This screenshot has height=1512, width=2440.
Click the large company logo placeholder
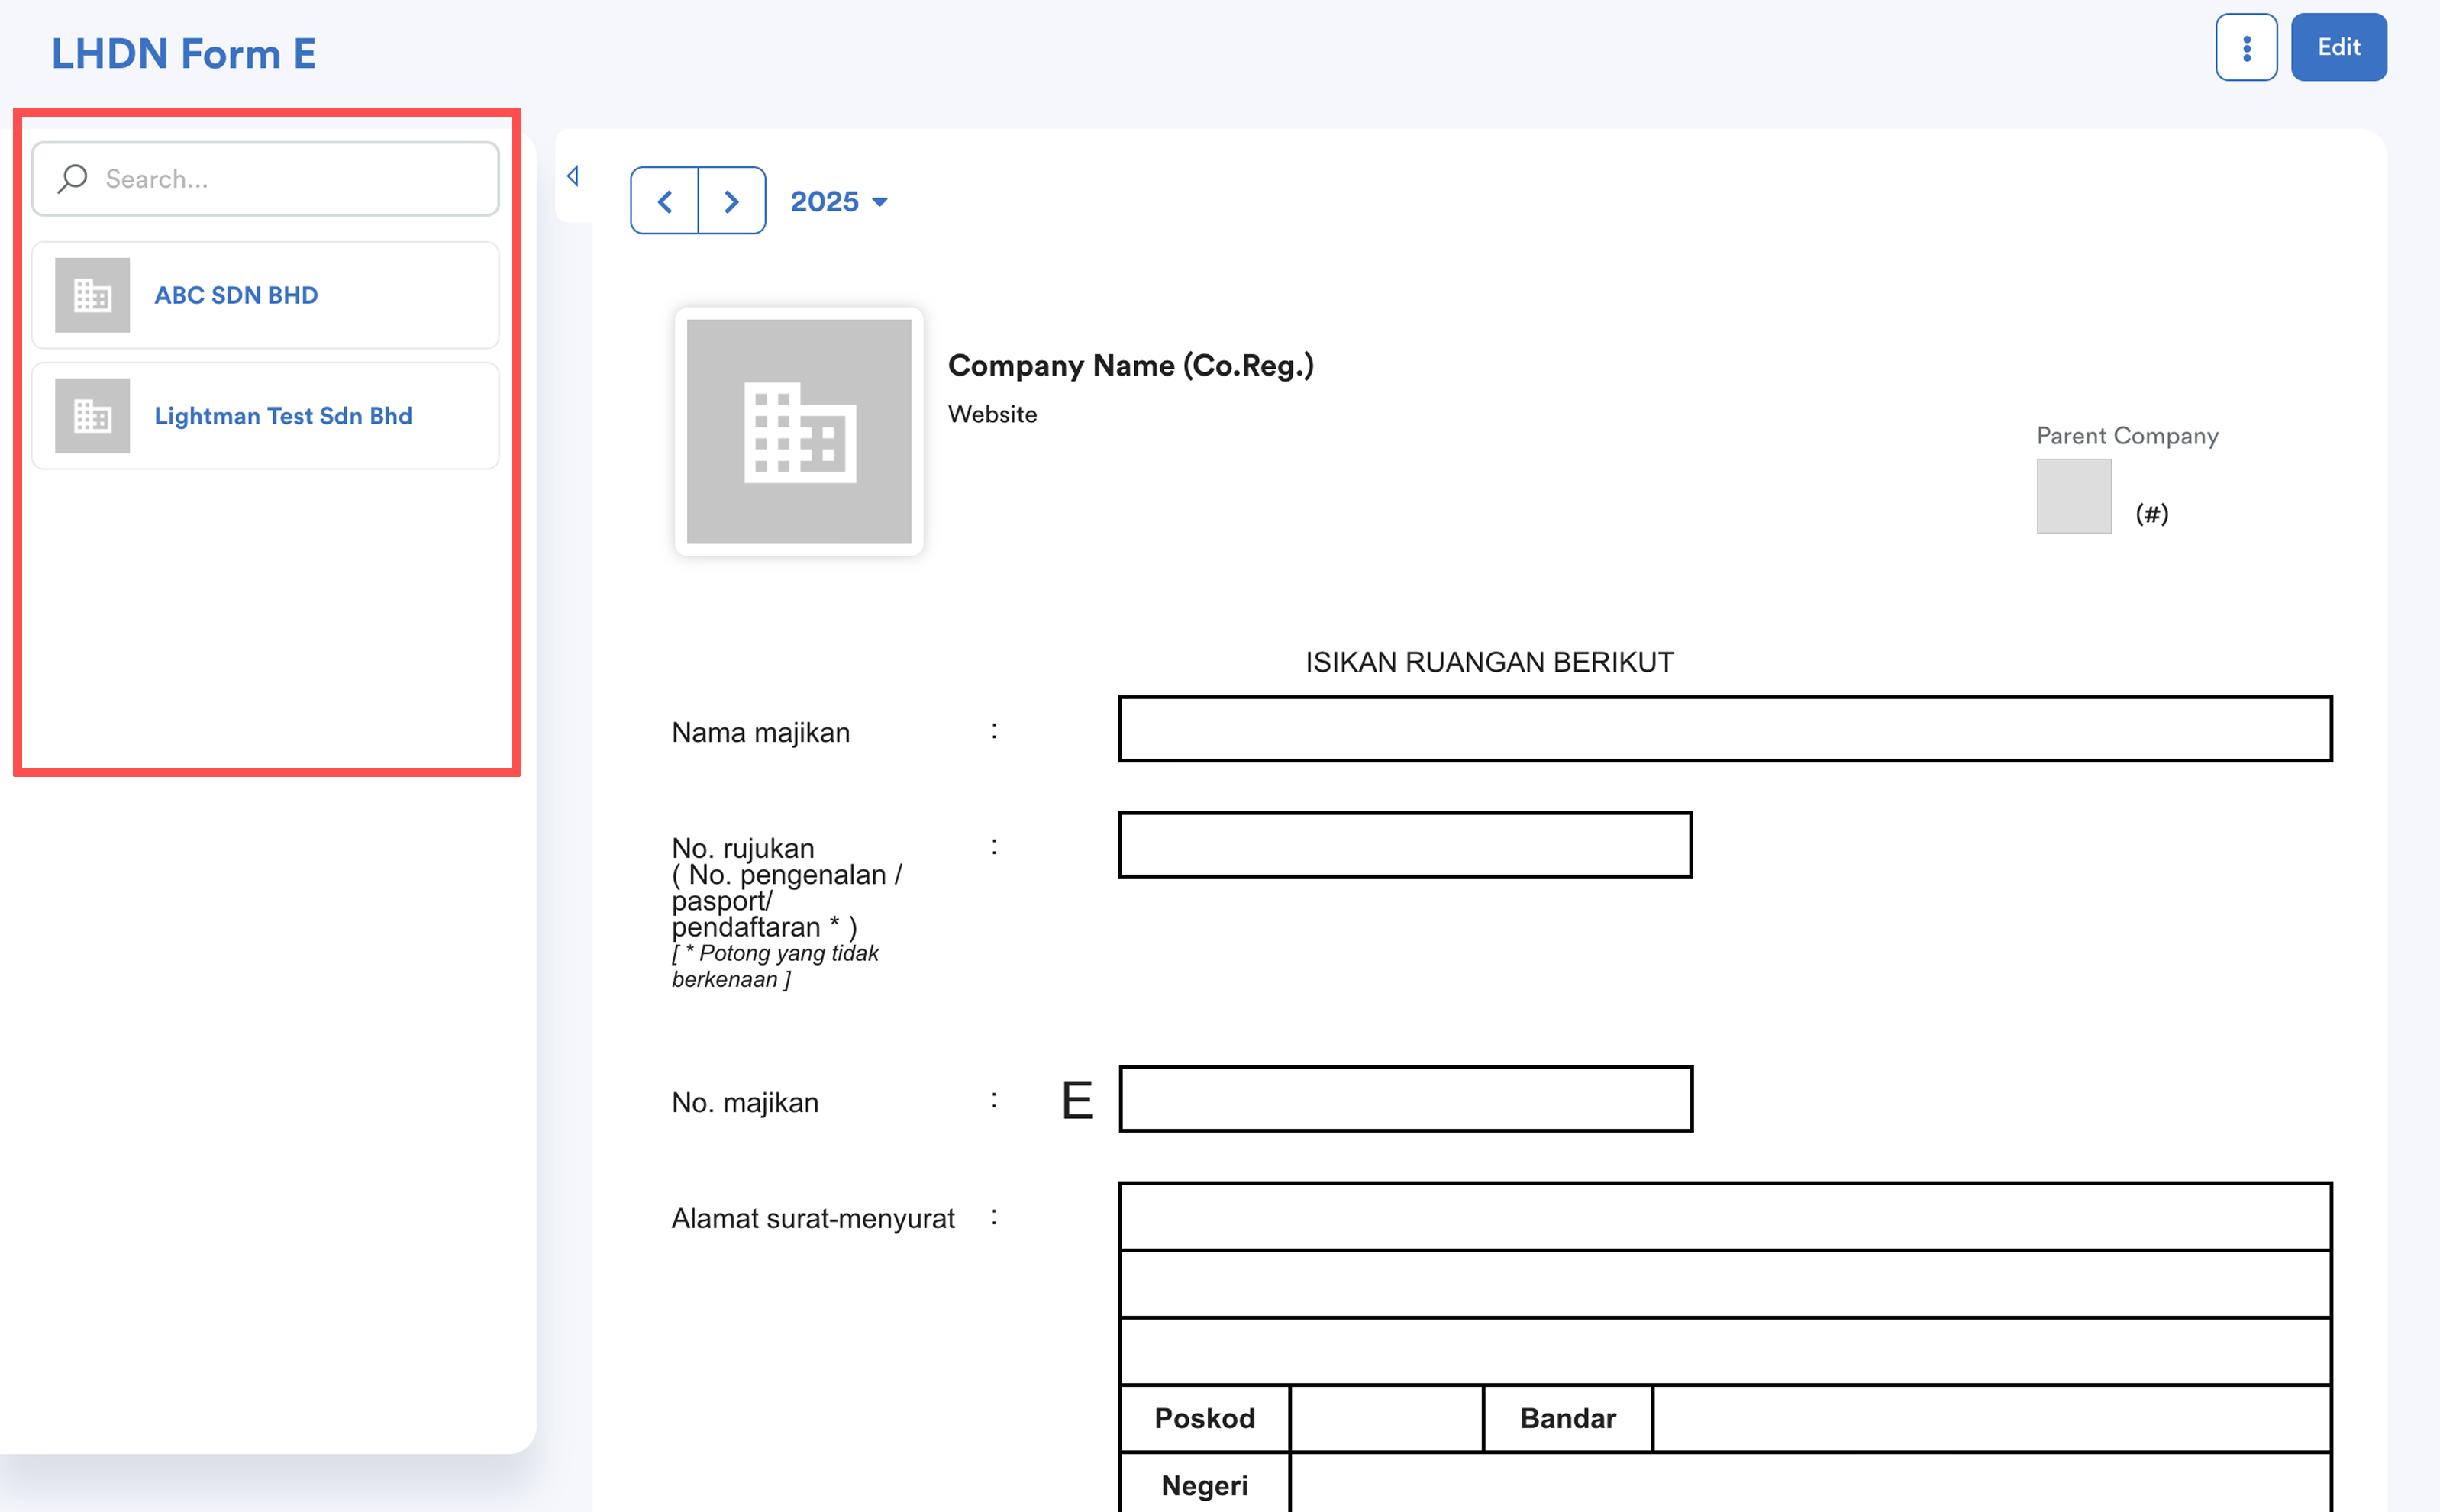[798, 431]
